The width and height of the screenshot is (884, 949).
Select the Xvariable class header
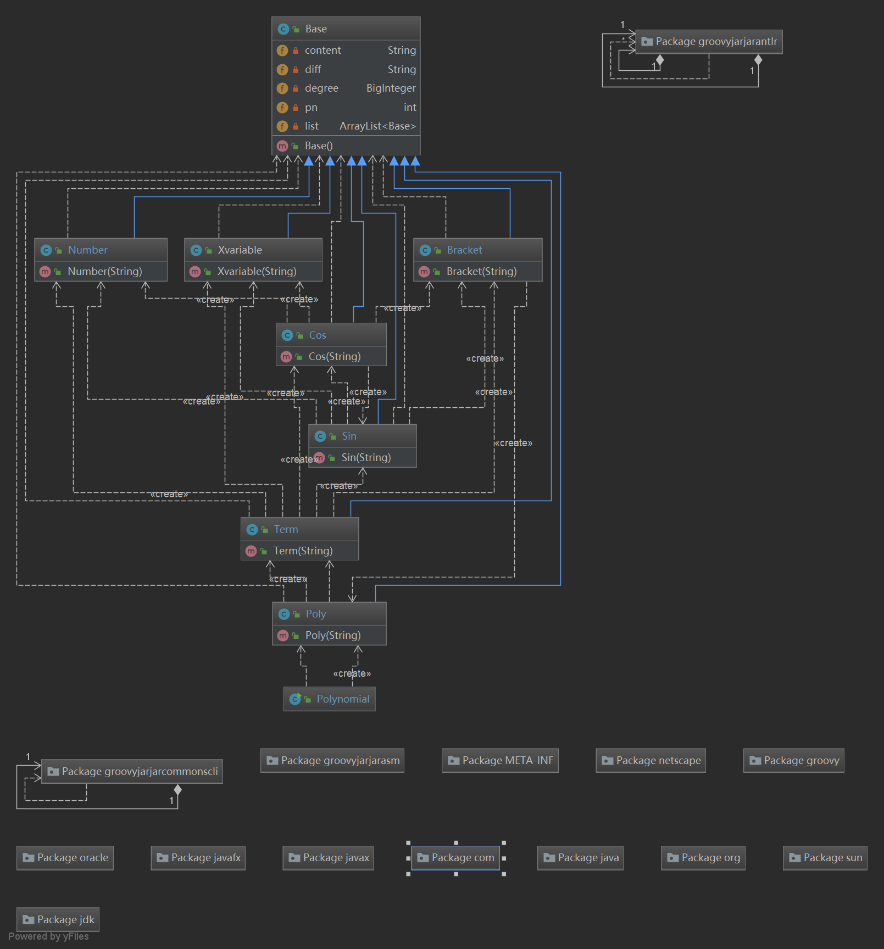click(253, 250)
